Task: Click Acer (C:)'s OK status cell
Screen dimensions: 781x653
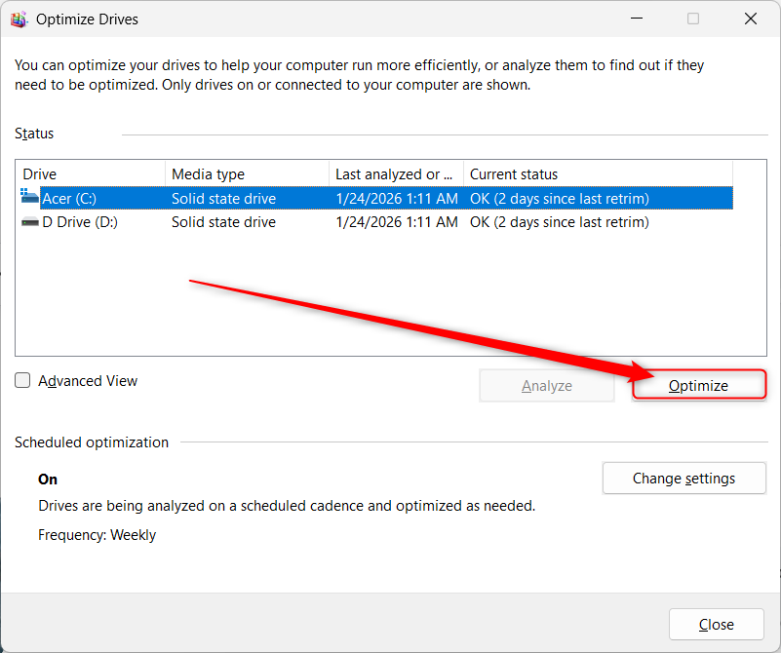Action: [559, 198]
